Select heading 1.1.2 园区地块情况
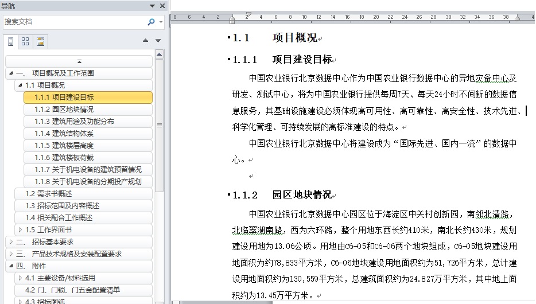This screenshot has height=304, width=536. [88, 110]
